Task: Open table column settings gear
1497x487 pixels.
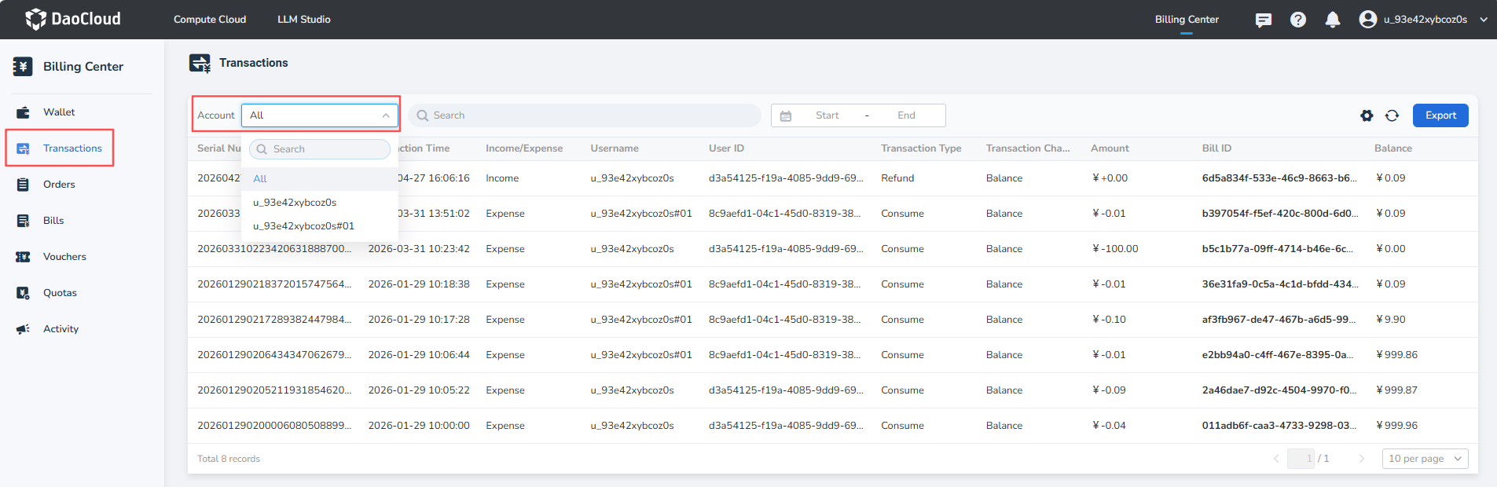Action: tap(1367, 115)
